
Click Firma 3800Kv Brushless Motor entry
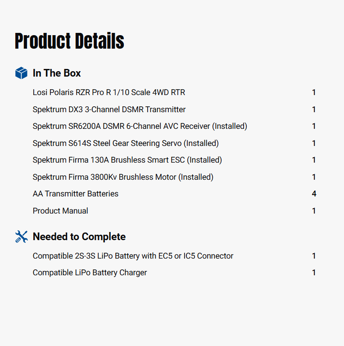click(123, 177)
